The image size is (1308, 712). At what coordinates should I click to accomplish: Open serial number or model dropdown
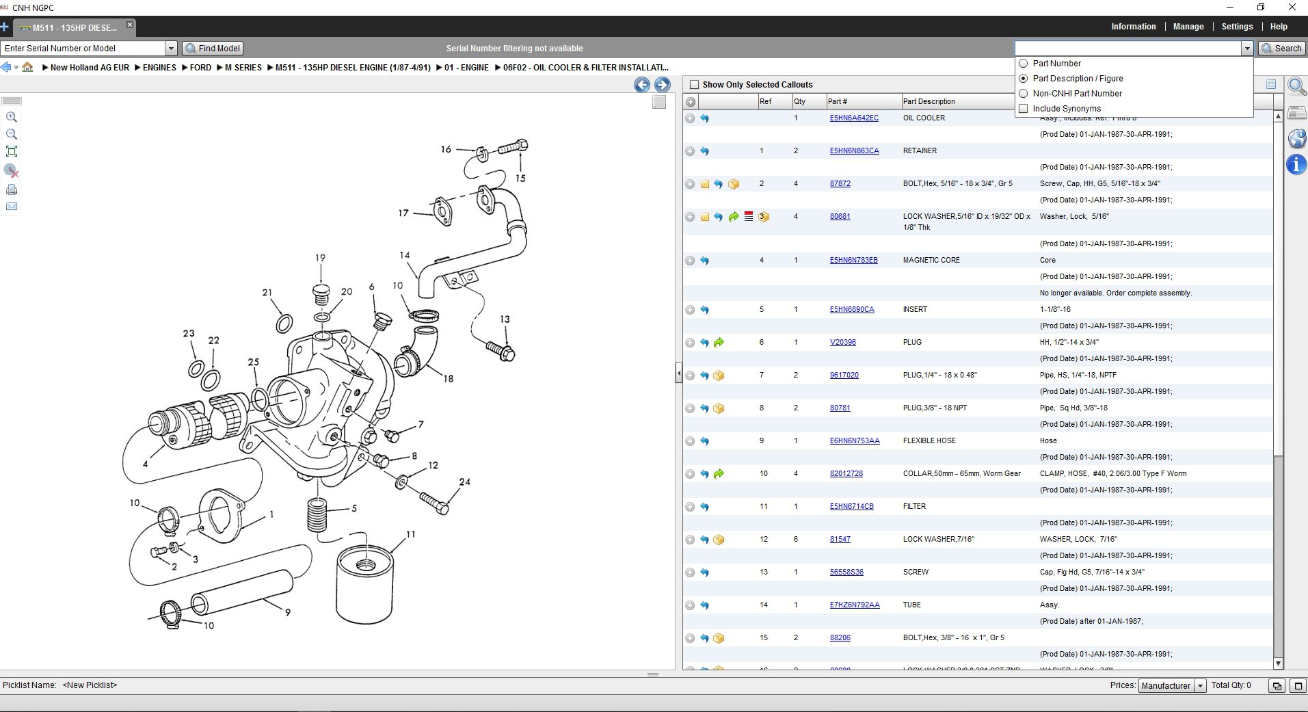[x=171, y=48]
